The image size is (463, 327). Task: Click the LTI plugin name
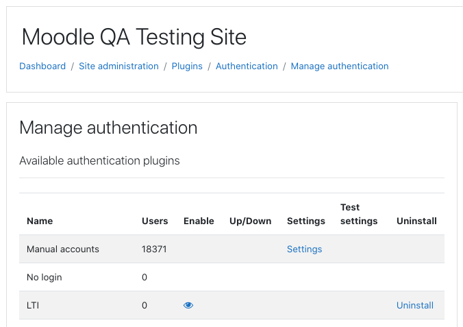click(33, 305)
